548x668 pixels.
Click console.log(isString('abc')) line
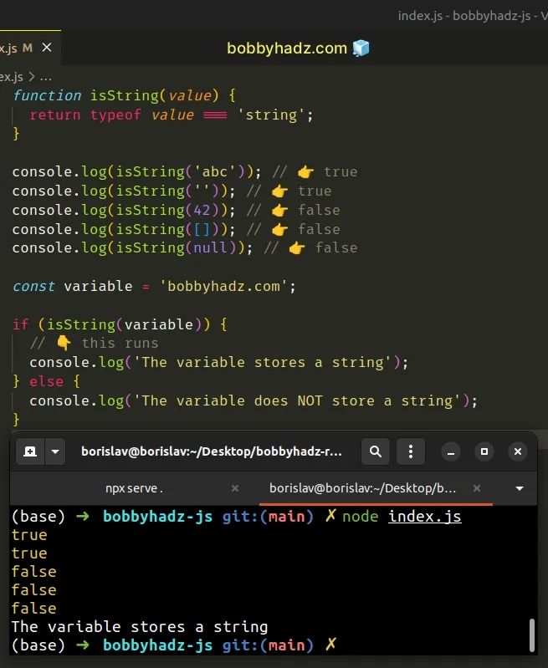185,171
